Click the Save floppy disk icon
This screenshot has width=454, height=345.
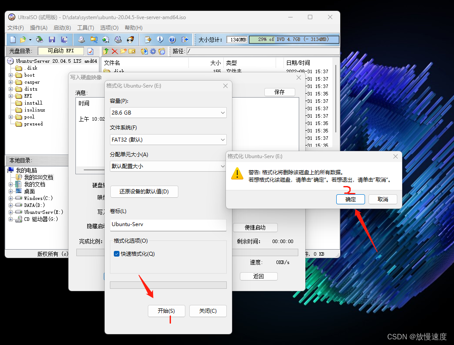[52, 40]
